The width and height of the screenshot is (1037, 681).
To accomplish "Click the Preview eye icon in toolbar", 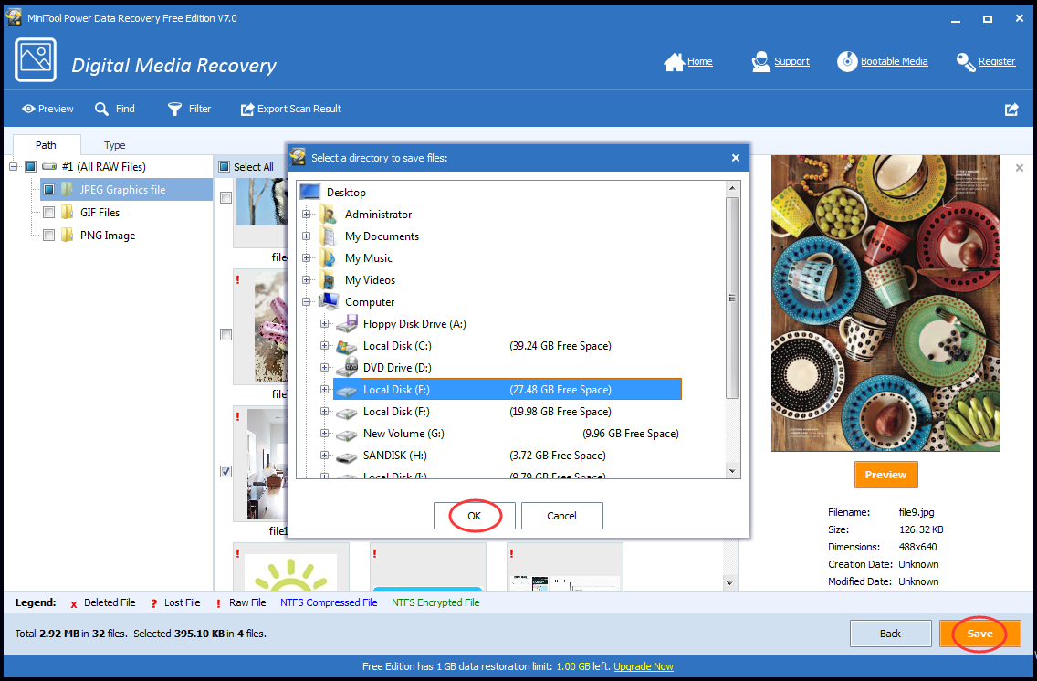I will tap(28, 109).
